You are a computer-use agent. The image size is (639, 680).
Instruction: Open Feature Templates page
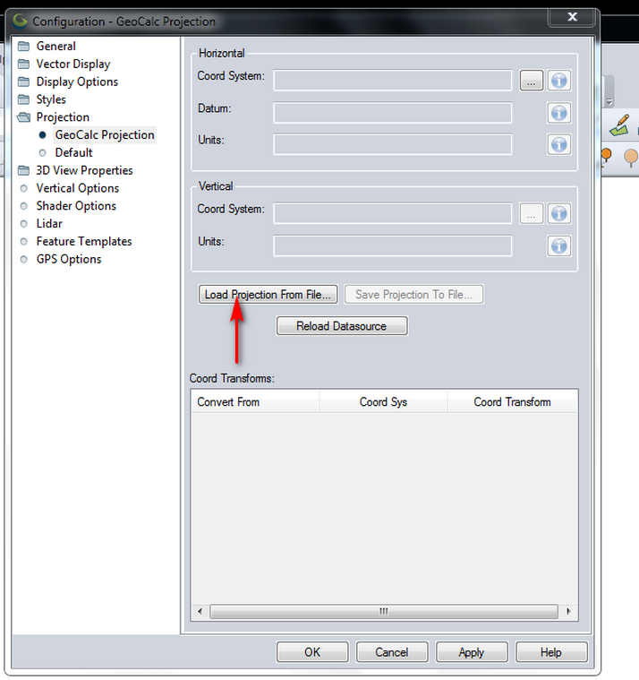click(x=84, y=242)
